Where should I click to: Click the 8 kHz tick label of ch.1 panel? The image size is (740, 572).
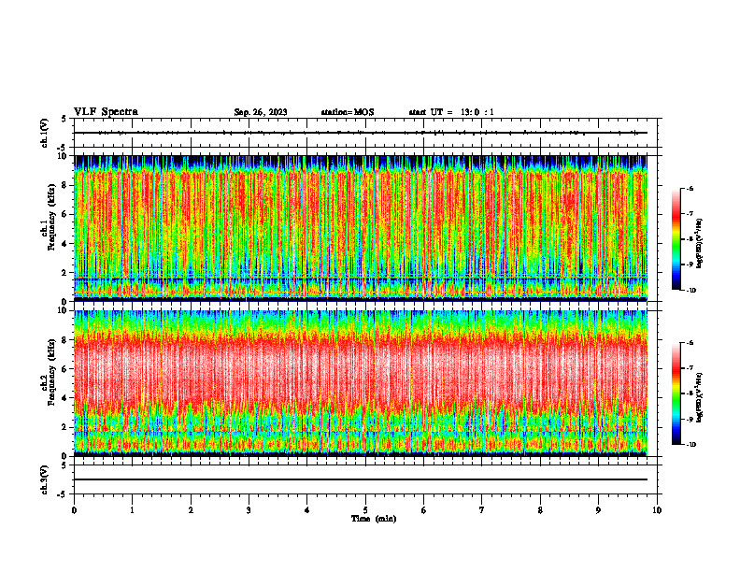64,185
